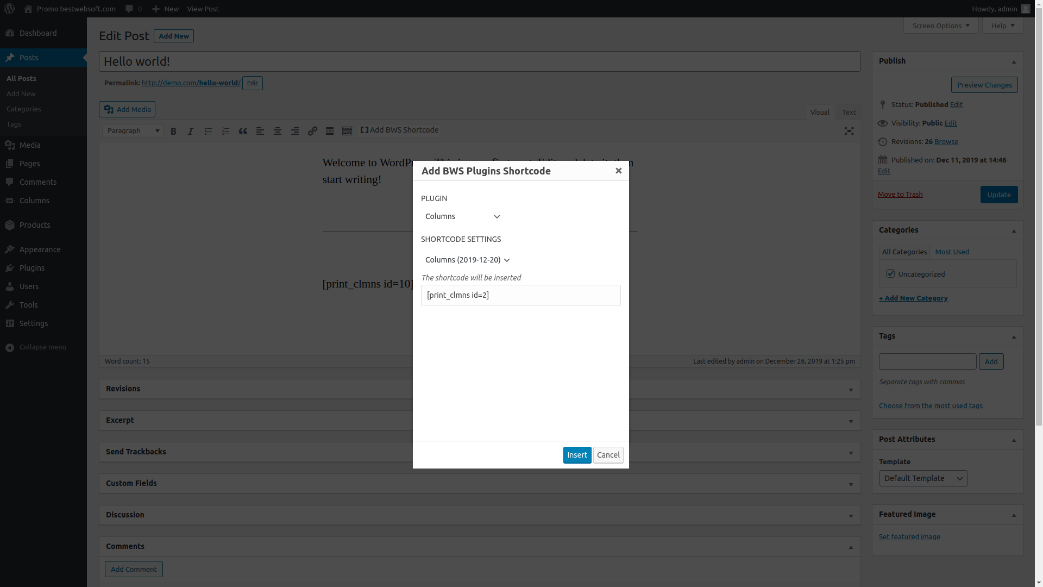Screen dimensions: 1043x587
Task: Insert or edit link icon
Action: 312,131
